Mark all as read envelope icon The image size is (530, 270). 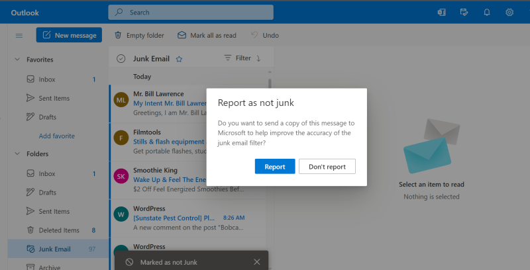pyautogui.click(x=182, y=35)
